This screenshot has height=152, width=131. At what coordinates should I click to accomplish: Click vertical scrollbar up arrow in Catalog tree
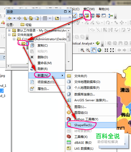tap(69, 30)
